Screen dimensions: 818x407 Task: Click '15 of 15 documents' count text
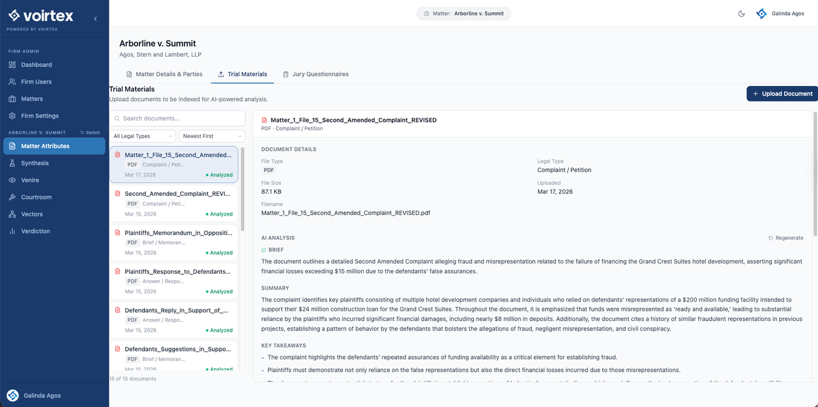click(132, 379)
